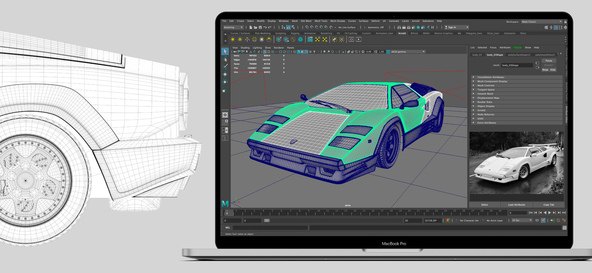The width and height of the screenshot is (592, 273).
Task: Choose the Lasso Select tool
Action: coord(225,59)
